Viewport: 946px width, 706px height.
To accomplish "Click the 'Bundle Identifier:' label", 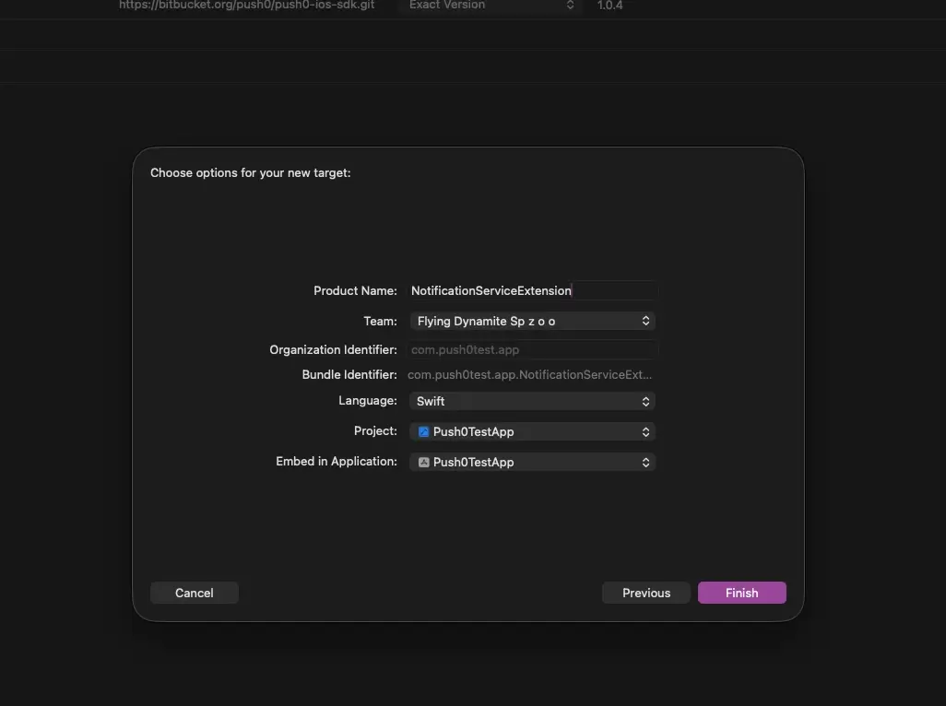I will [x=349, y=374].
